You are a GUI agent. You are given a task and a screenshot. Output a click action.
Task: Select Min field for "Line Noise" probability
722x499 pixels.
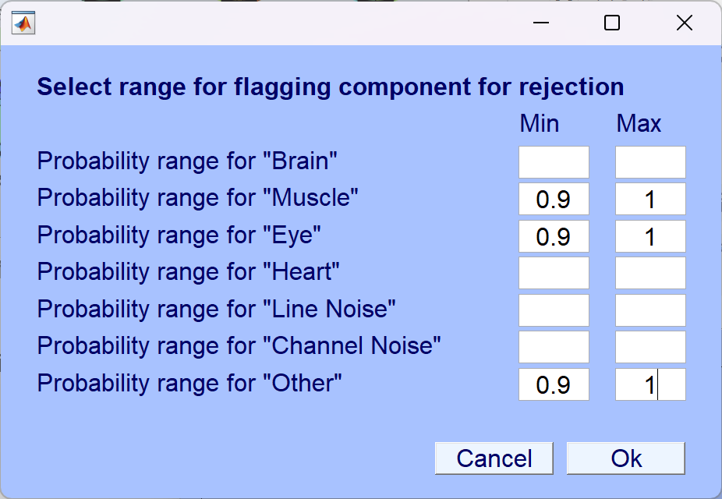coord(554,310)
